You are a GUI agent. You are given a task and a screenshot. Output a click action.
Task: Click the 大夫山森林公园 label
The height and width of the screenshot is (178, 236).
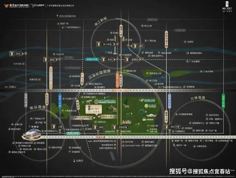coord(70,110)
